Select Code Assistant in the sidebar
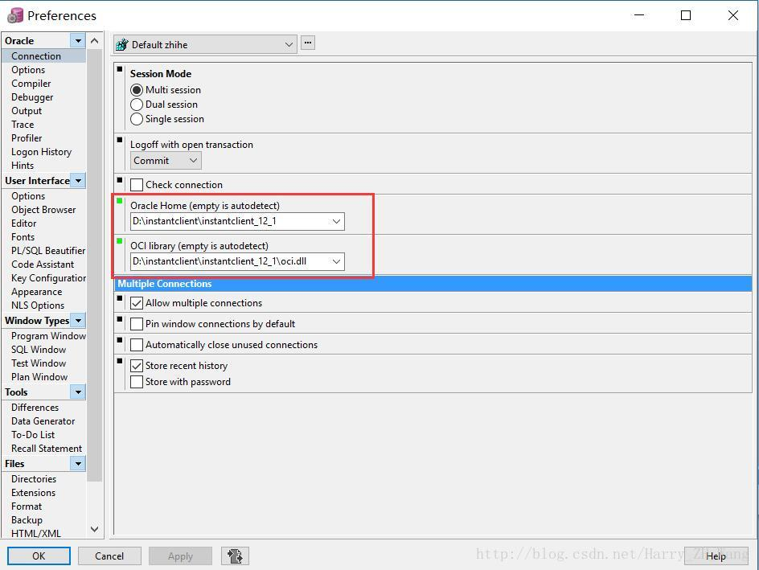This screenshot has height=570, width=759. pos(43,264)
